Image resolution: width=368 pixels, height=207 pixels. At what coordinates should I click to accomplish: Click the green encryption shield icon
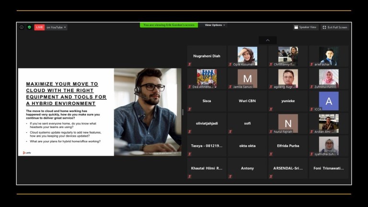[29, 27]
